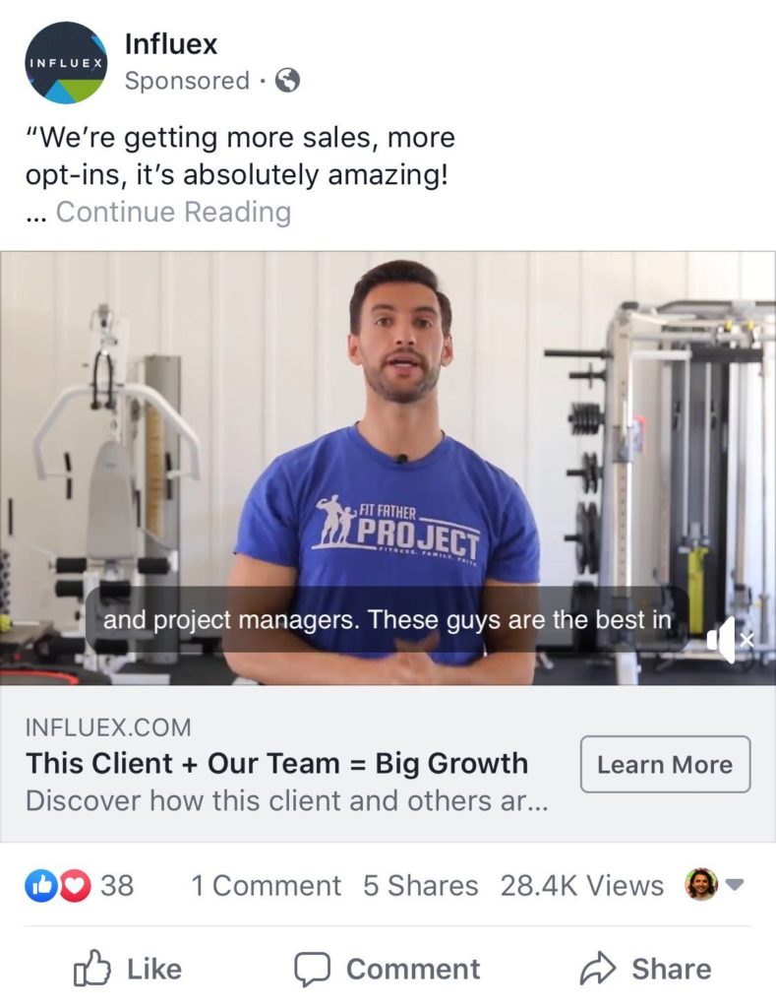The height and width of the screenshot is (1008, 776).
Task: Tap the Share arrow icon
Action: tap(598, 969)
